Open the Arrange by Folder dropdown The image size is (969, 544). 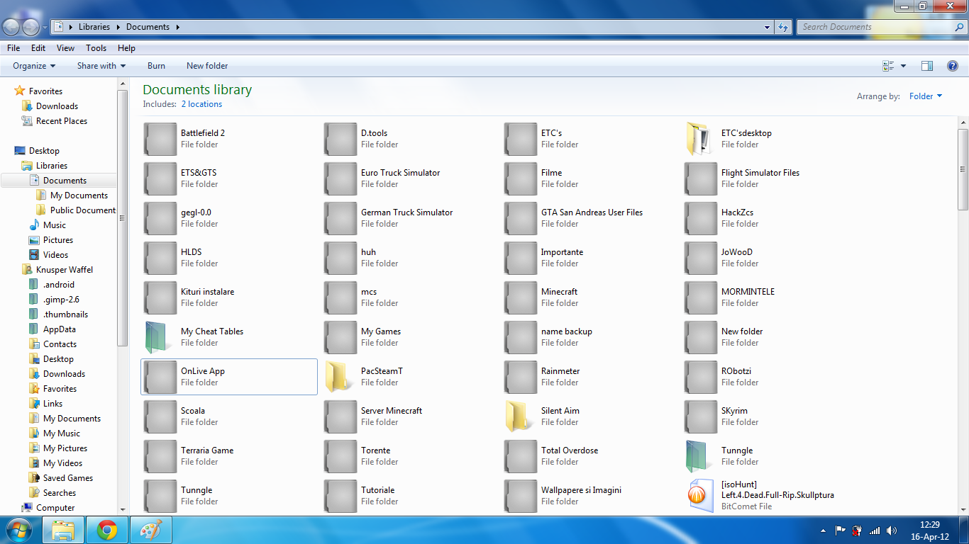926,96
